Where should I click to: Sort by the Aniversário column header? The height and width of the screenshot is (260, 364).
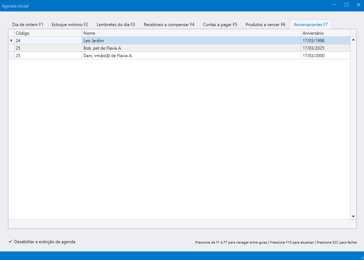pyautogui.click(x=325, y=33)
